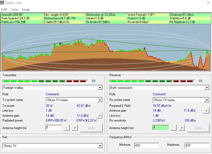Open the Rx system name dropdown
The width and height of the screenshot is (212, 154).
[x=207, y=100]
